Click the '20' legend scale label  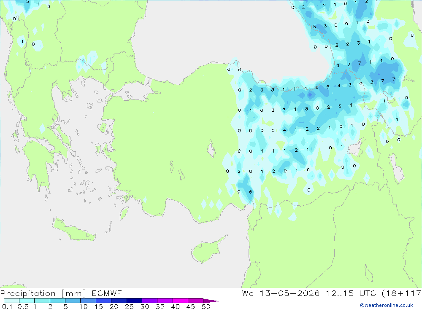[114, 306]
